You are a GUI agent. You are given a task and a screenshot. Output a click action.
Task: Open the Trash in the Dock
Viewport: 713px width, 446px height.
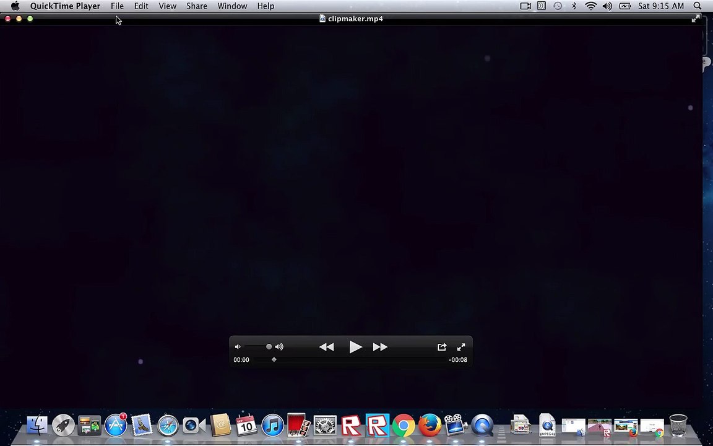pyautogui.click(x=678, y=426)
